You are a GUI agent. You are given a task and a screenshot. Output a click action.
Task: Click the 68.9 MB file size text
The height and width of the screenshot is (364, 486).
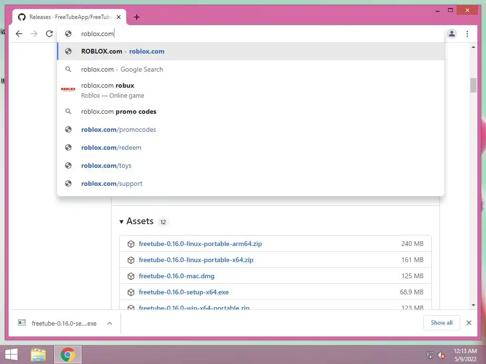point(411,292)
